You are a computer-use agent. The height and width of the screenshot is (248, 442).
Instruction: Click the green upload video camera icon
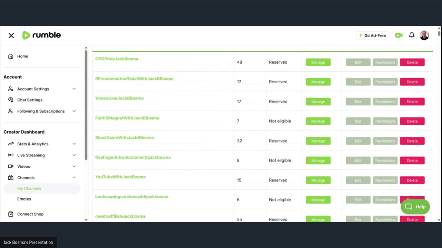tap(399, 35)
